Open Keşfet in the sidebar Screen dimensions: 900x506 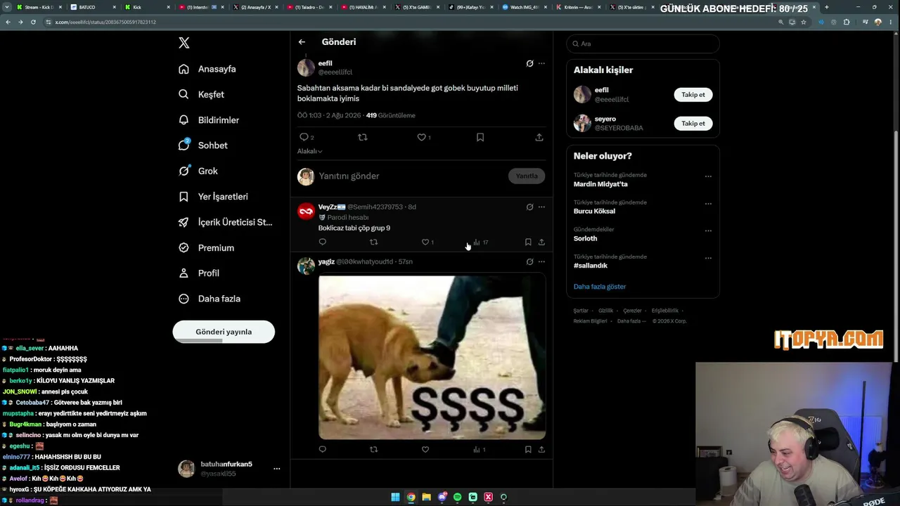(x=201, y=94)
